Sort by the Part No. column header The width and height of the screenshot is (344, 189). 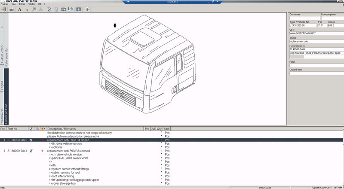coord(17,129)
